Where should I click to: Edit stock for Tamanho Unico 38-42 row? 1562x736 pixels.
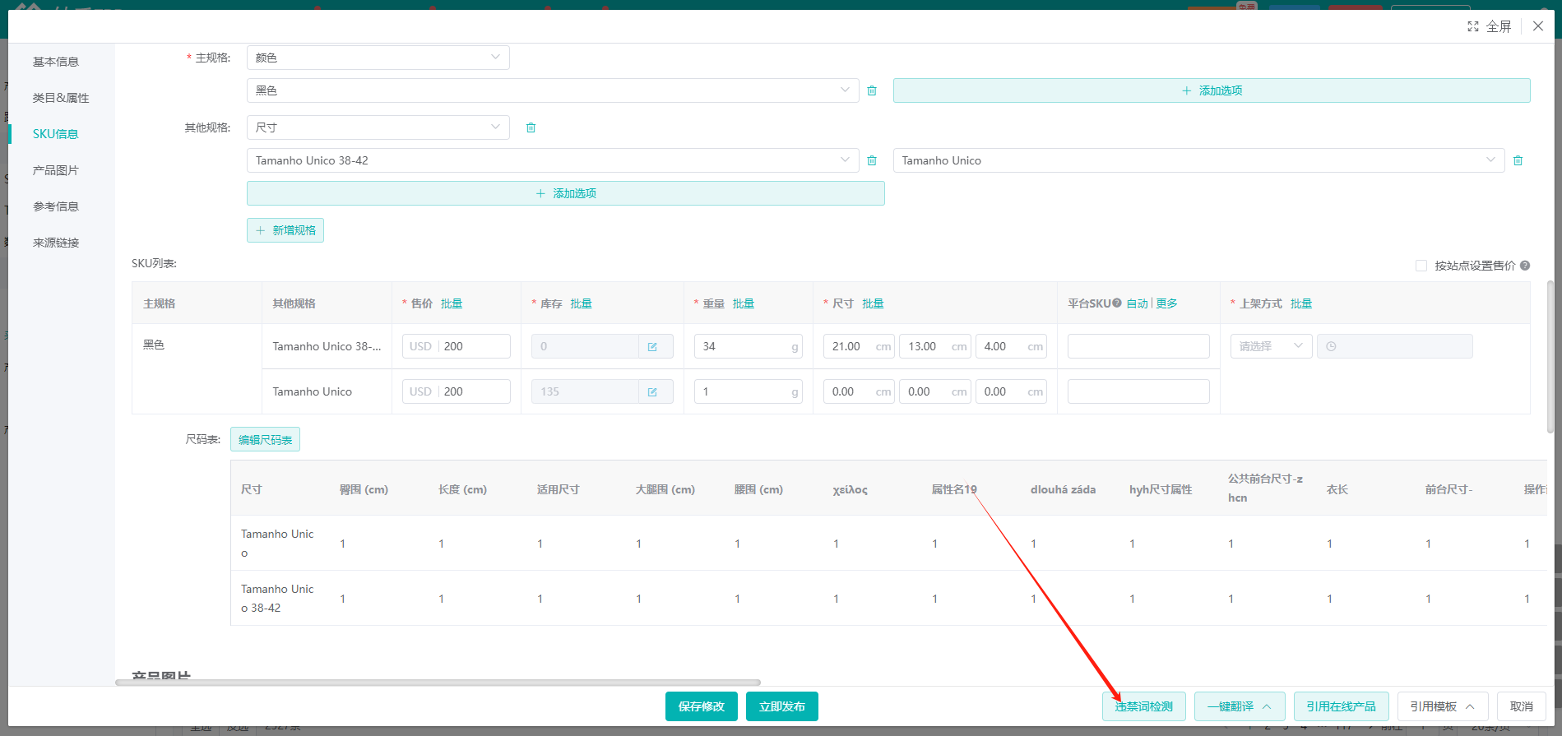click(x=652, y=347)
